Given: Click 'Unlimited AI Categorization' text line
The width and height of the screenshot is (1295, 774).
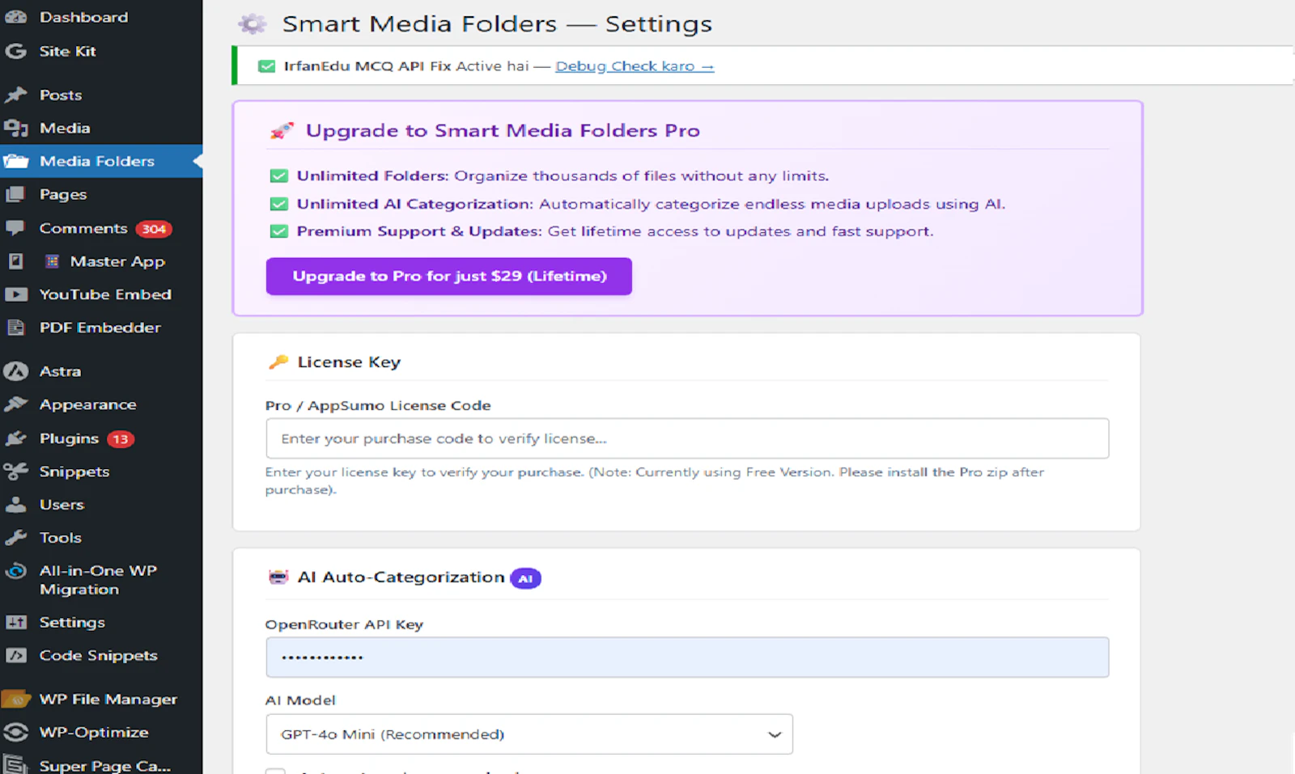Looking at the screenshot, I should (x=651, y=204).
